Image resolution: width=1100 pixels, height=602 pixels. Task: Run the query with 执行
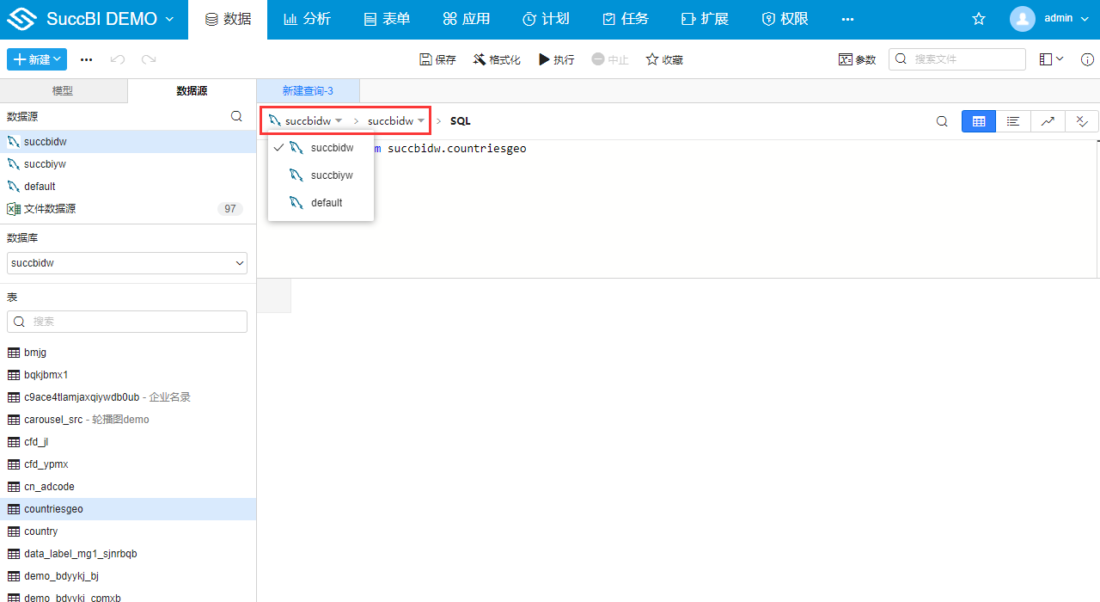click(x=556, y=59)
